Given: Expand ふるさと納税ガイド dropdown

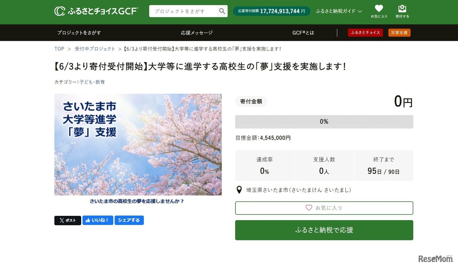Looking at the screenshot, I should [x=339, y=11].
